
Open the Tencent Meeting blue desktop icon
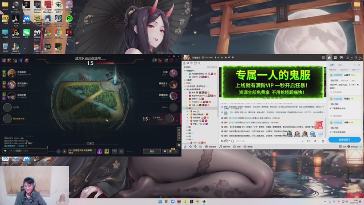[x=26, y=19]
